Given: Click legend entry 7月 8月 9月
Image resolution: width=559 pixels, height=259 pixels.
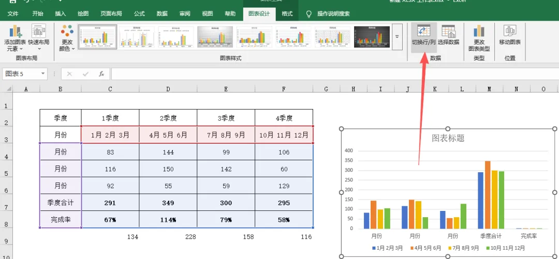Looking at the screenshot, I should (463, 248).
